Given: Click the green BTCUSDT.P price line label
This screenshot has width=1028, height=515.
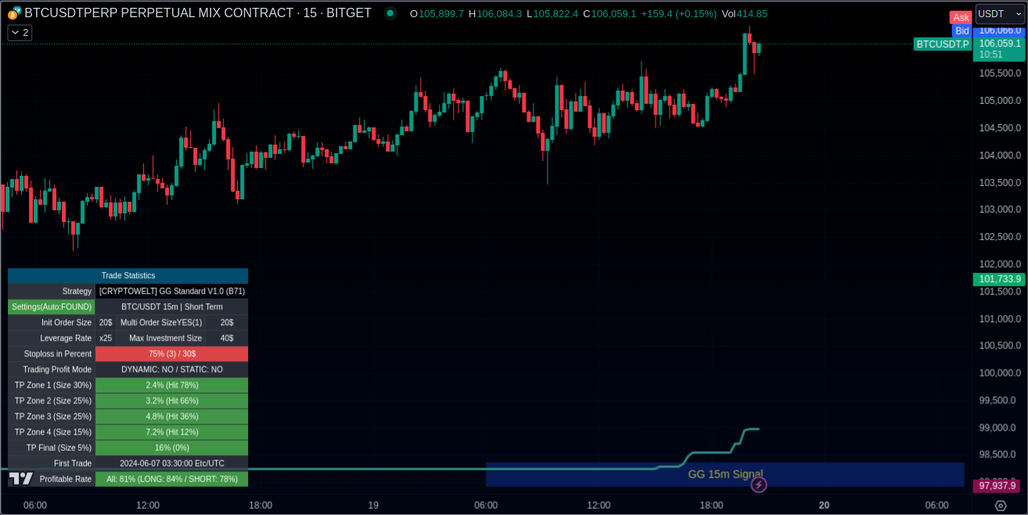Looking at the screenshot, I should [x=942, y=45].
